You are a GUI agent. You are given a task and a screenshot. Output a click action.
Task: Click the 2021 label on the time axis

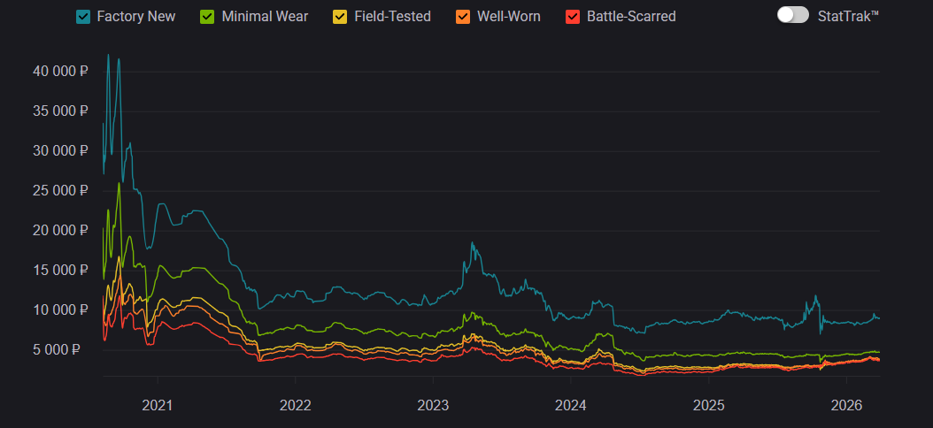coord(158,404)
